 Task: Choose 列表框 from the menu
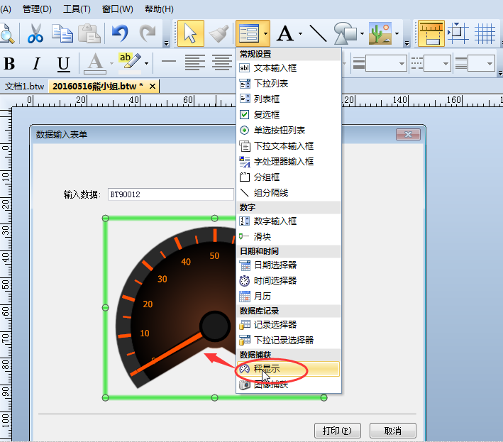coord(288,99)
